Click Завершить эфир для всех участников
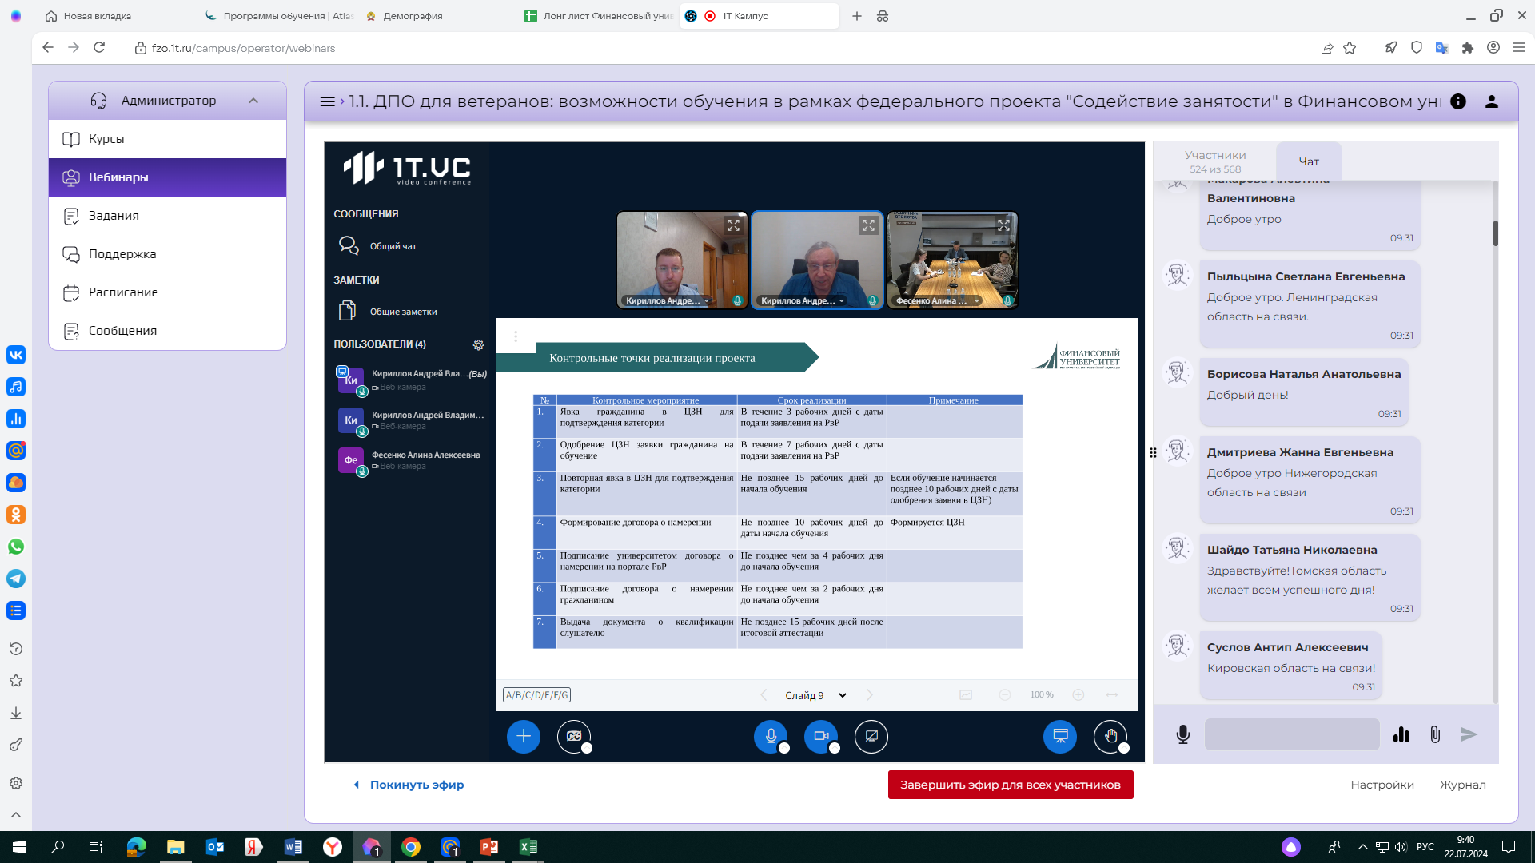Screen dimensions: 1535x863 pyautogui.click(x=1010, y=785)
